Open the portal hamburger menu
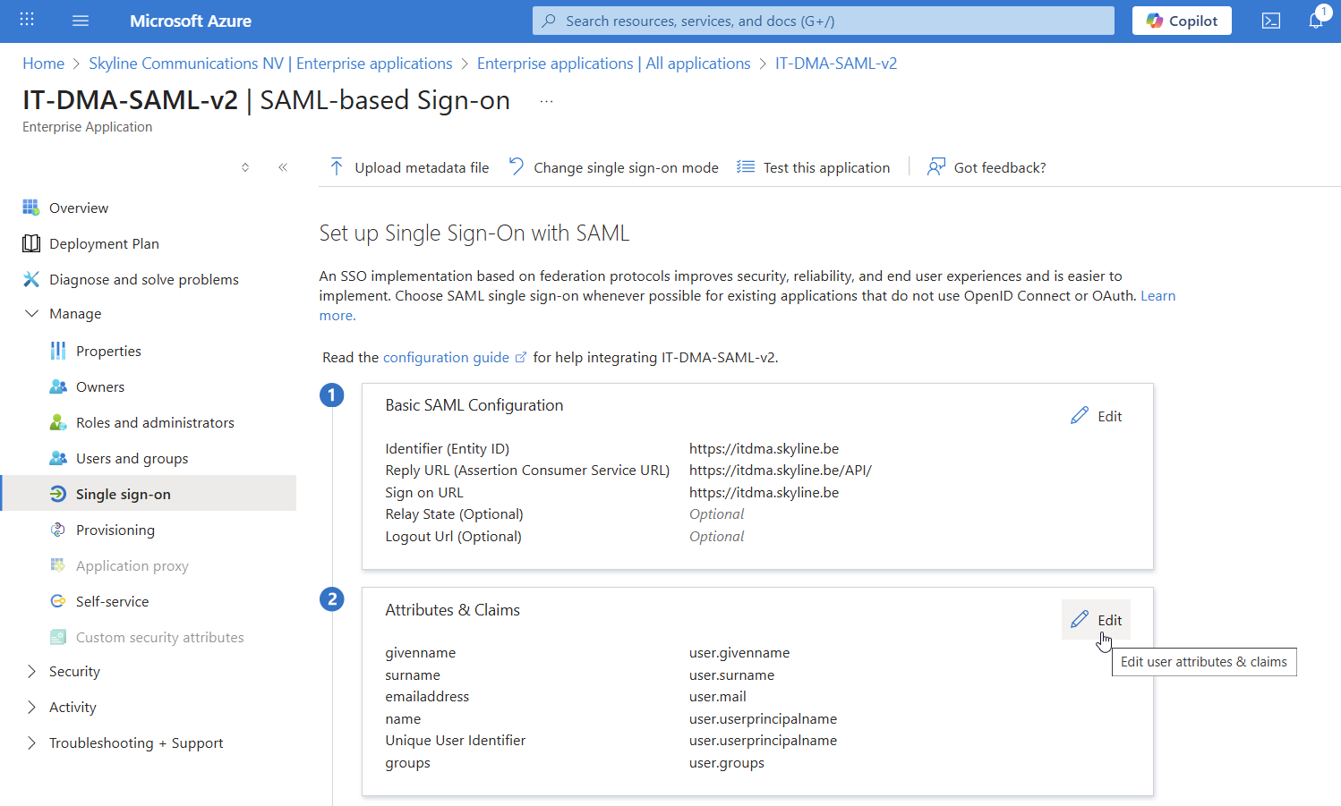Screen dimensions: 1341x806 click(x=81, y=21)
